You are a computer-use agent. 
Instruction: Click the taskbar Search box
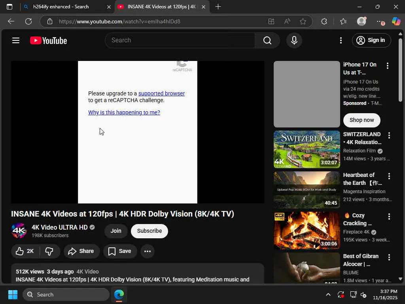pos(66,294)
